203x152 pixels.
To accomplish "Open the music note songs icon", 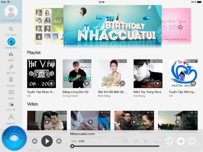I will click(11, 67).
